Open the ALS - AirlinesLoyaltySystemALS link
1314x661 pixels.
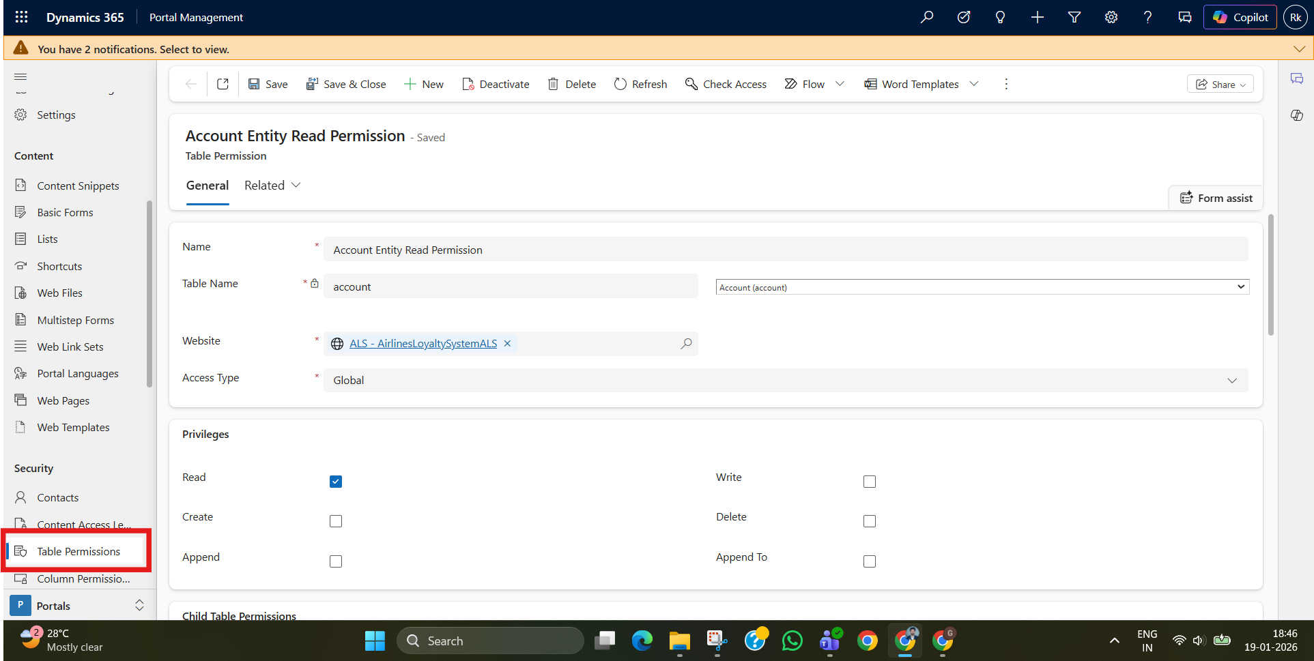pyautogui.click(x=423, y=344)
